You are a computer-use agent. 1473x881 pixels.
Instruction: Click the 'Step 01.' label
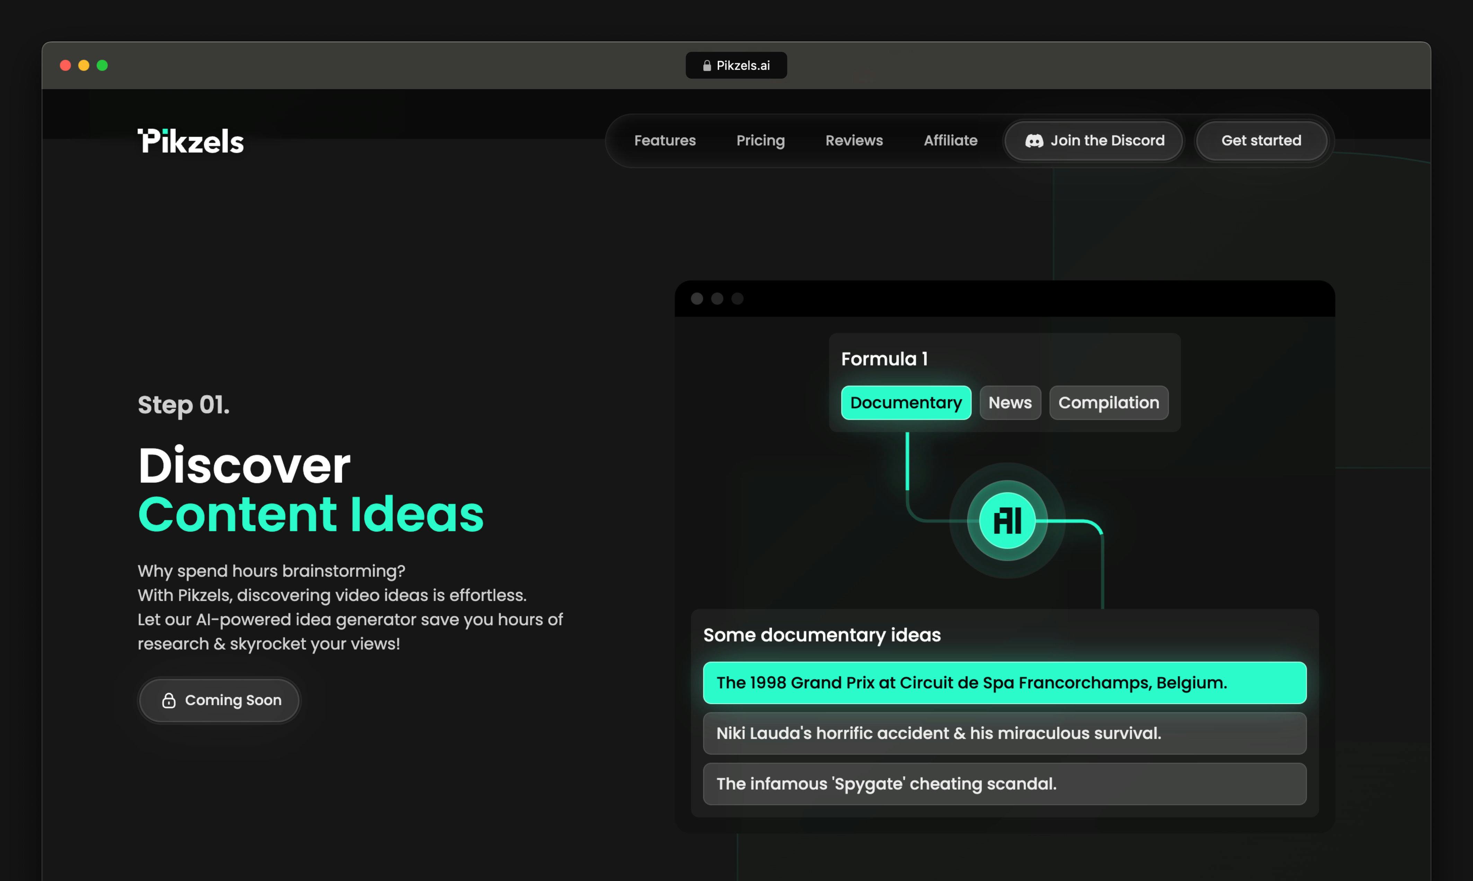tap(184, 405)
